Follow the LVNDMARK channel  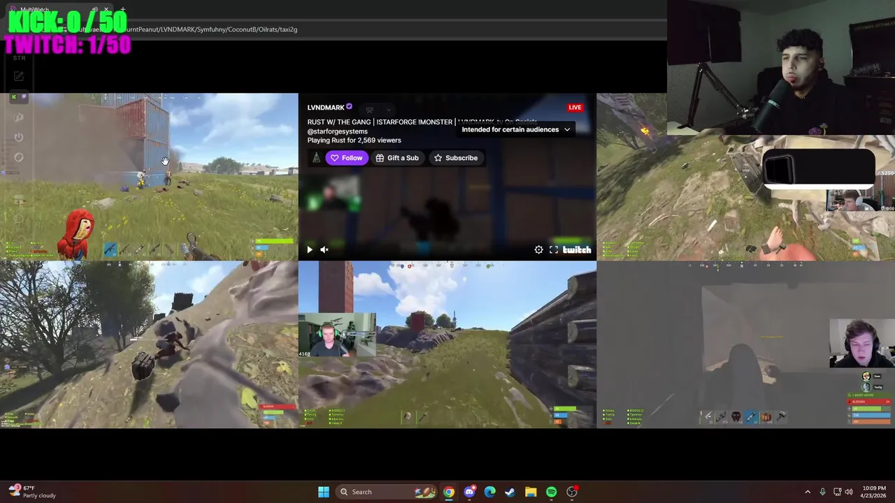[346, 158]
